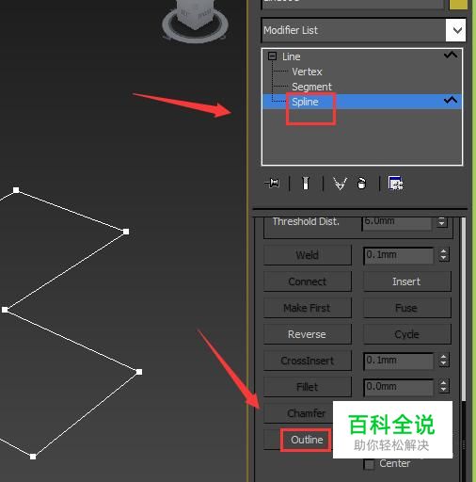Image resolution: width=476 pixels, height=482 pixels.
Task: Collapse the Line tree node
Action: coord(272,56)
